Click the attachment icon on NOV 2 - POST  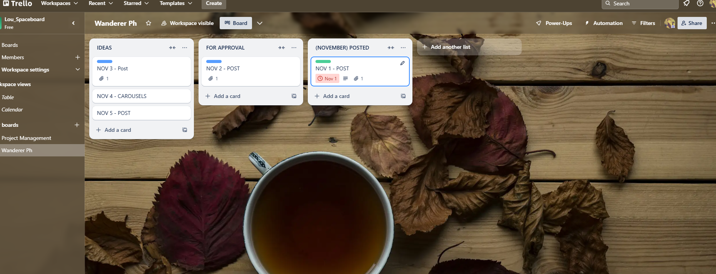211,78
